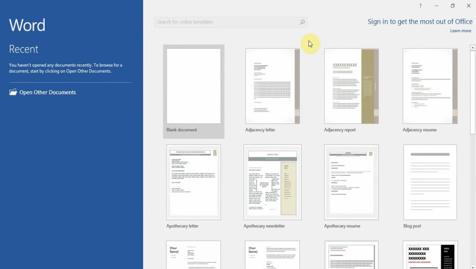Open the Apothecary letter template thumbnail
This screenshot has width=476, height=269.
coord(194,182)
